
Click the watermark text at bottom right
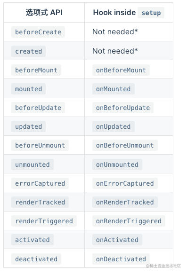click(x=163, y=266)
